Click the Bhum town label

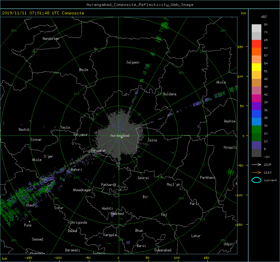(x=139, y=231)
